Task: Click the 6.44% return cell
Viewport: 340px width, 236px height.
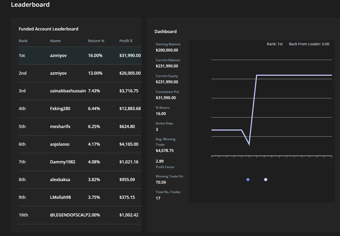Action: pos(94,109)
